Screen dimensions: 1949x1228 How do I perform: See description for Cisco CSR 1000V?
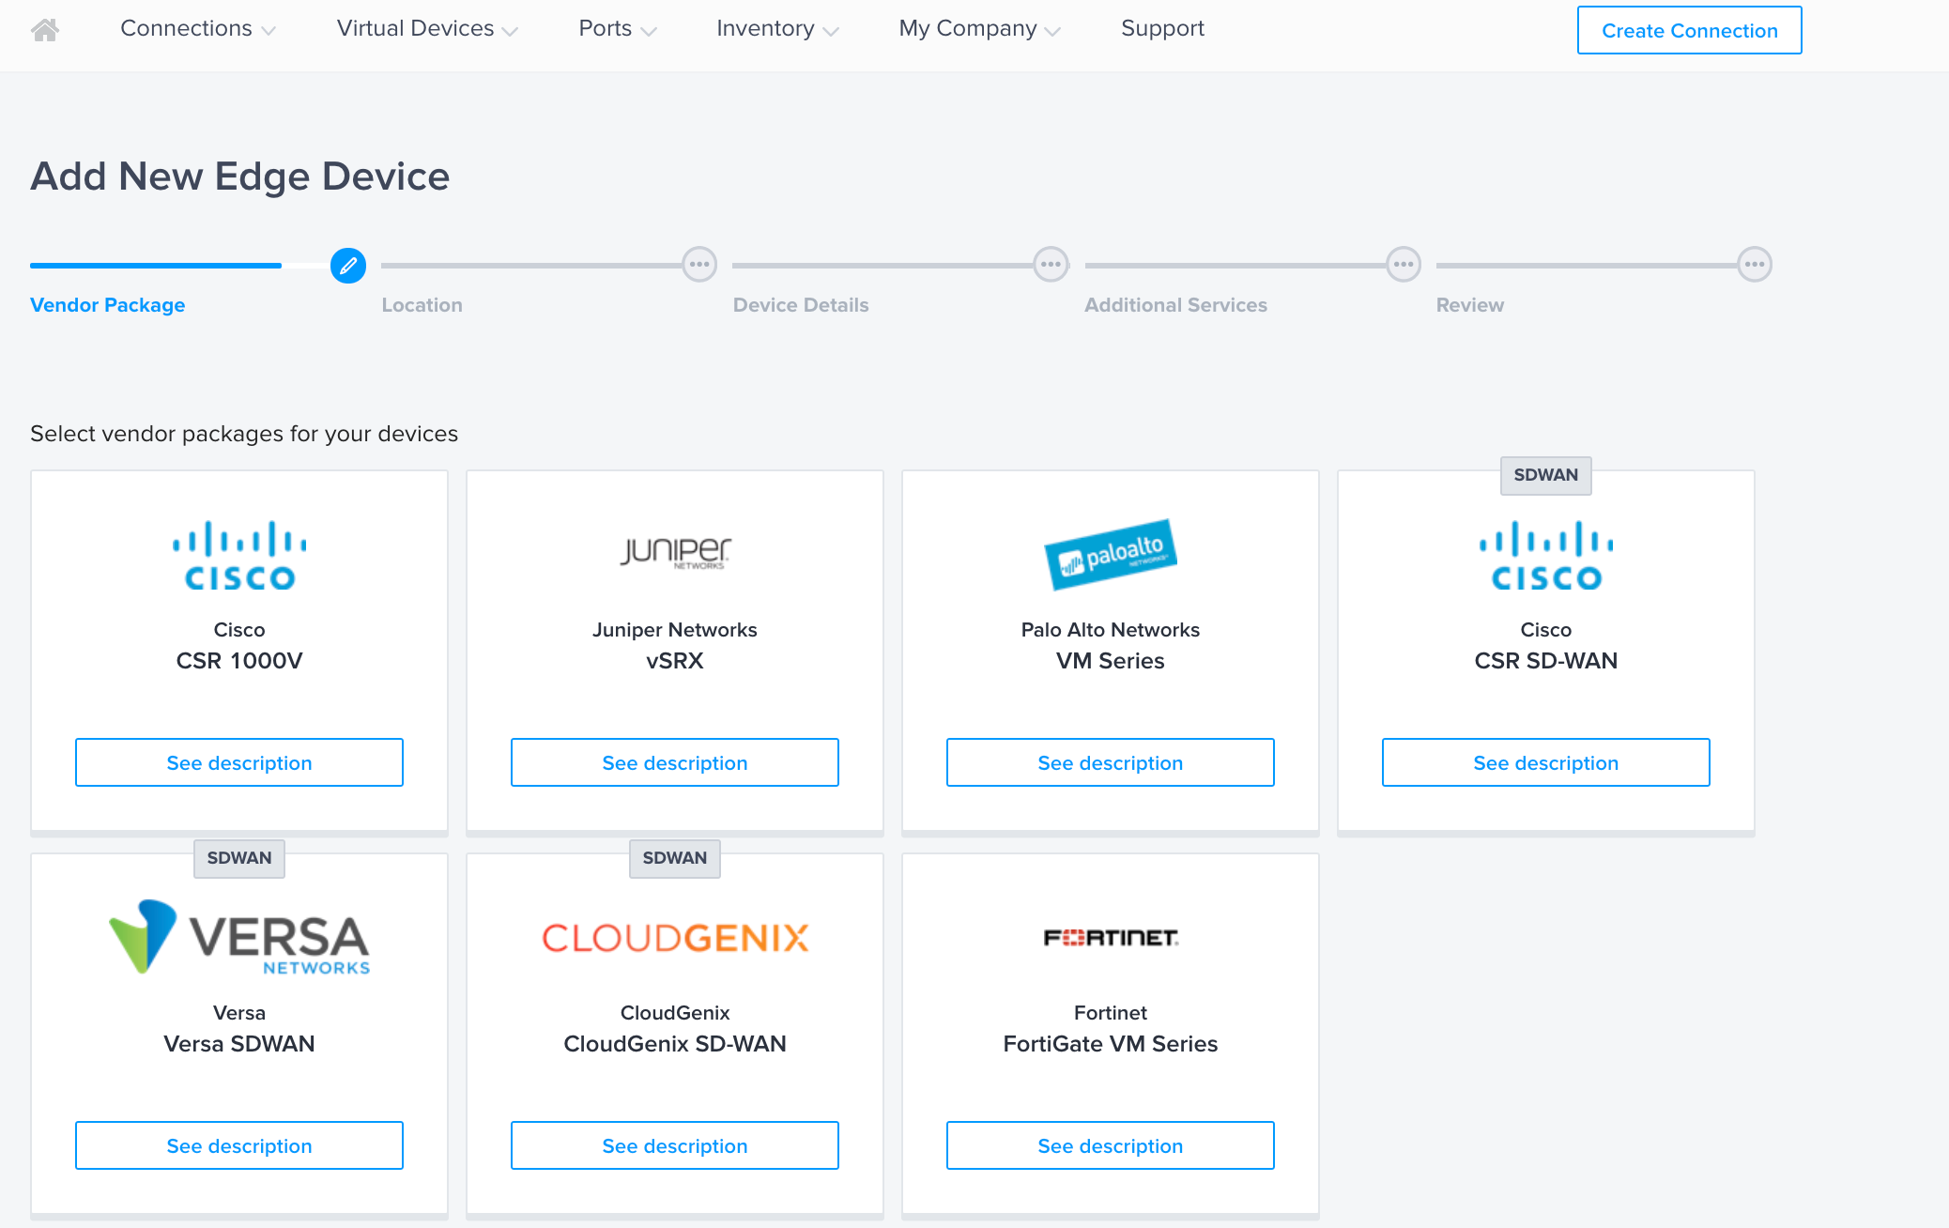pyautogui.click(x=239, y=762)
